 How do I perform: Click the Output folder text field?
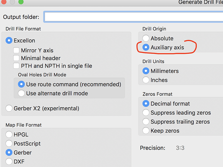tap(133, 17)
